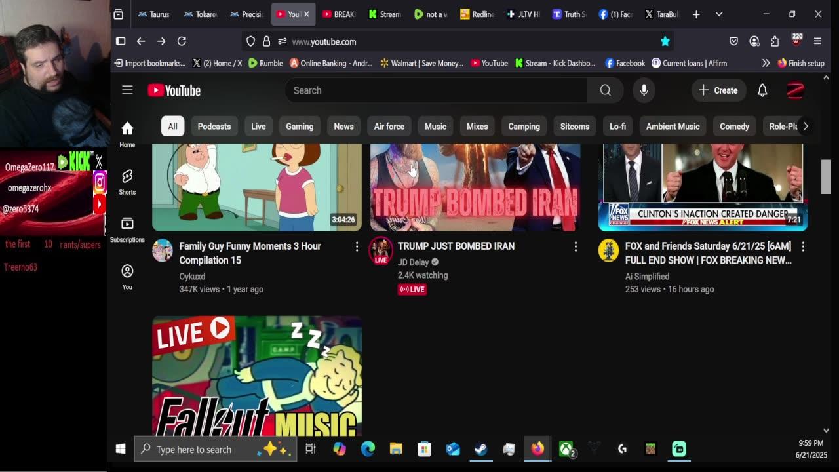
Task: Open Subscriptions from the sidebar
Action: pyautogui.click(x=127, y=229)
